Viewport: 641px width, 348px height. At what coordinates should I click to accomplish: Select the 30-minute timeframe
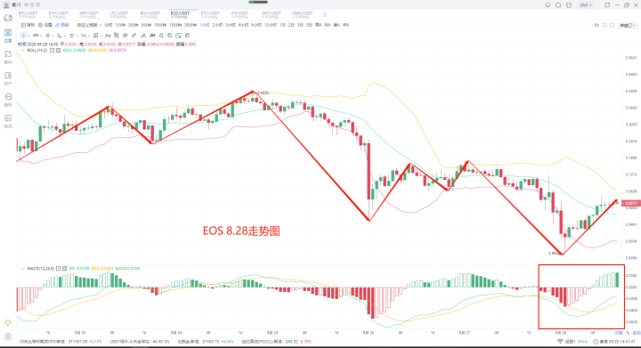191,25
